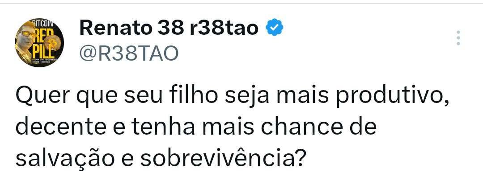This screenshot has height=185, width=483.
Task: Open Renato 38's profile picture
Action: [x=39, y=43]
